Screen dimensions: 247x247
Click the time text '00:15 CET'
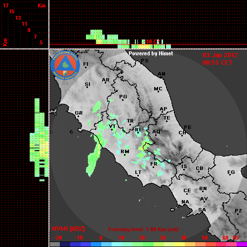coord(217,63)
